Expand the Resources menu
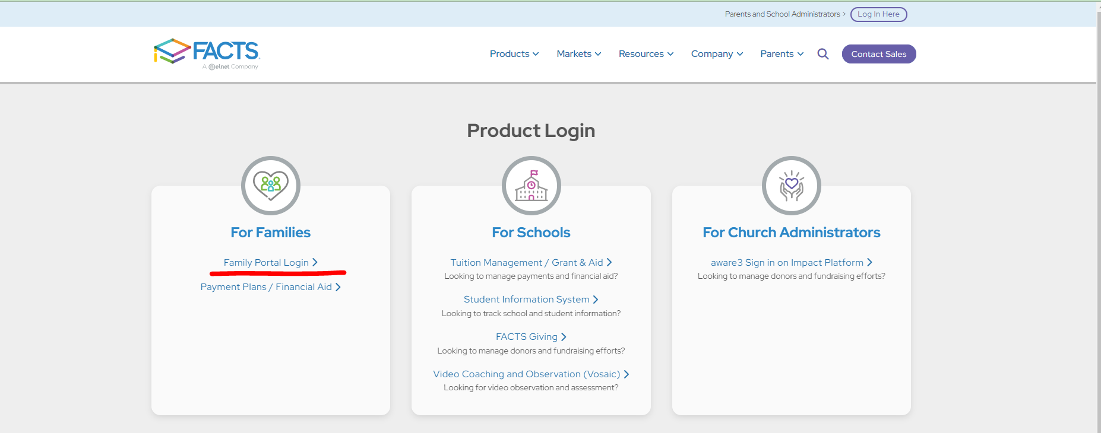 pos(646,54)
